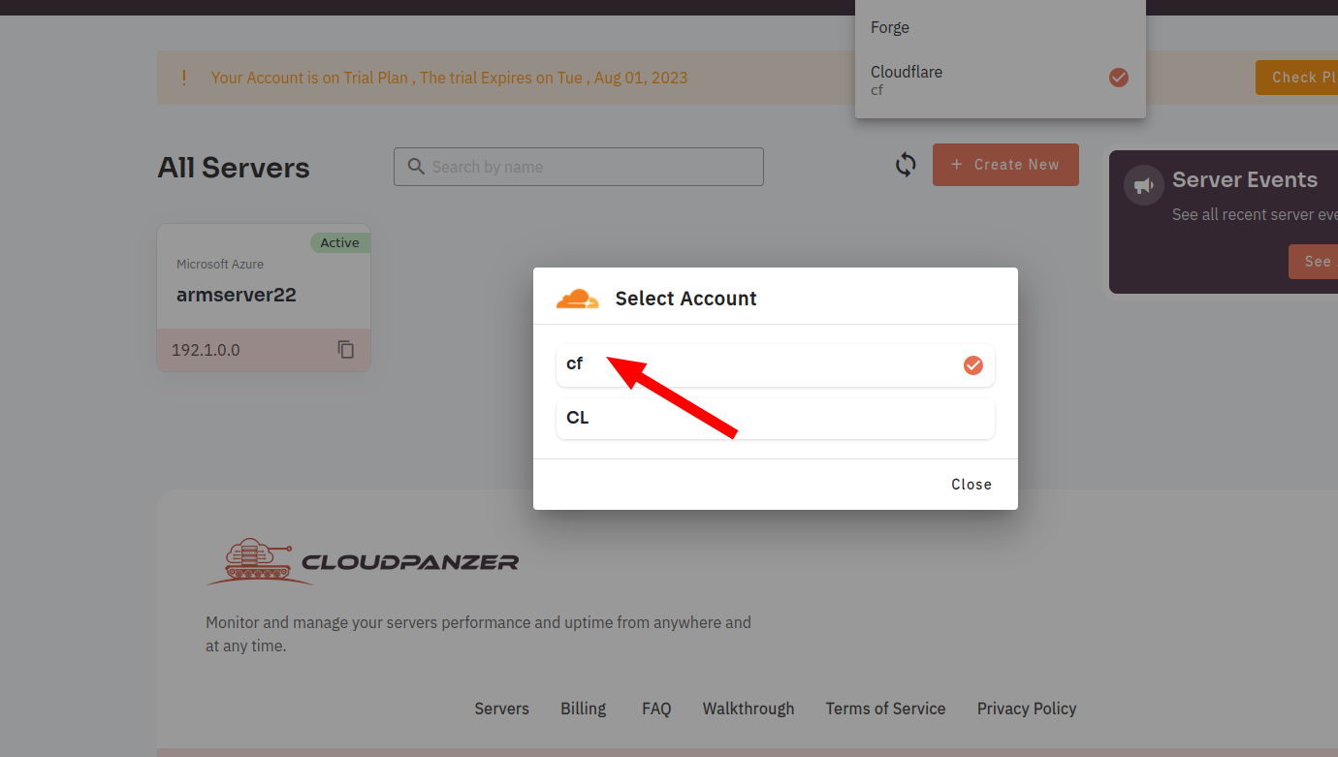This screenshot has width=1338, height=757.
Task: Click the search magnifier icon
Action: pyautogui.click(x=417, y=167)
